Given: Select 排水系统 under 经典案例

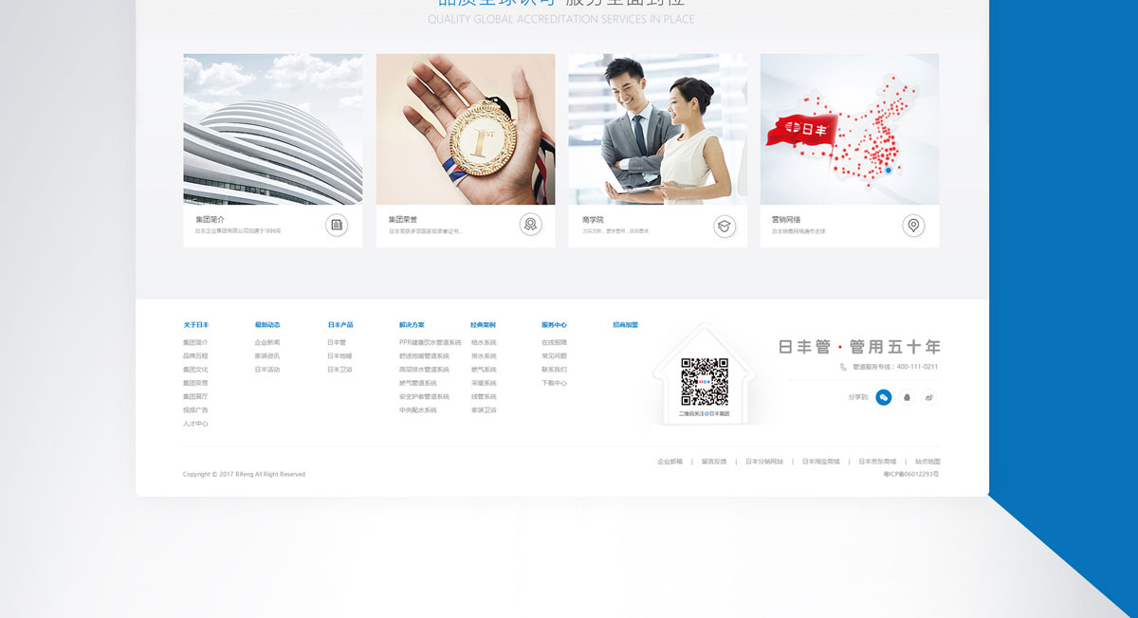Looking at the screenshot, I should coord(484,356).
